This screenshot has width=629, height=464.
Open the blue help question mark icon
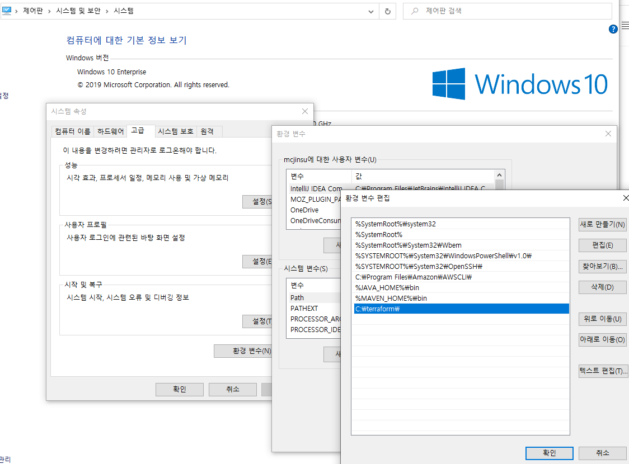pos(613,29)
